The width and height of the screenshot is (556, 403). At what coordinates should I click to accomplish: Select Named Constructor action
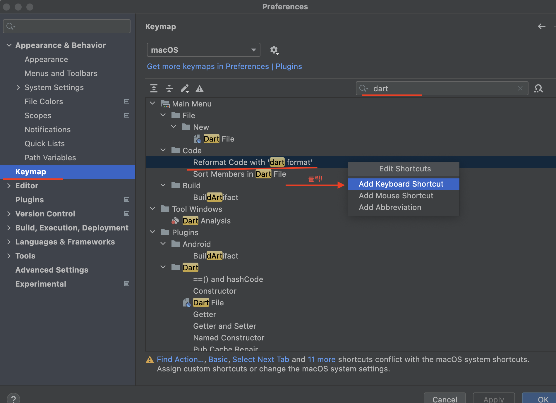point(229,338)
